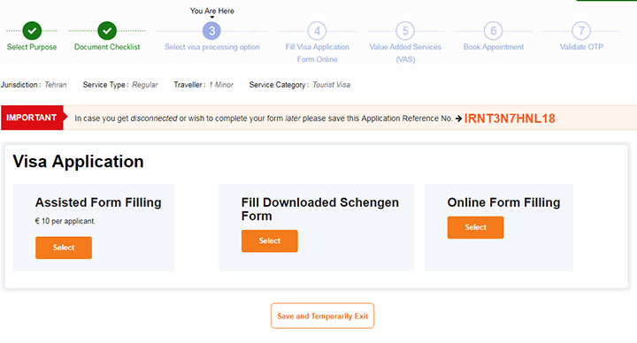
Task: Click the Select Purpose step label
Action: [32, 47]
